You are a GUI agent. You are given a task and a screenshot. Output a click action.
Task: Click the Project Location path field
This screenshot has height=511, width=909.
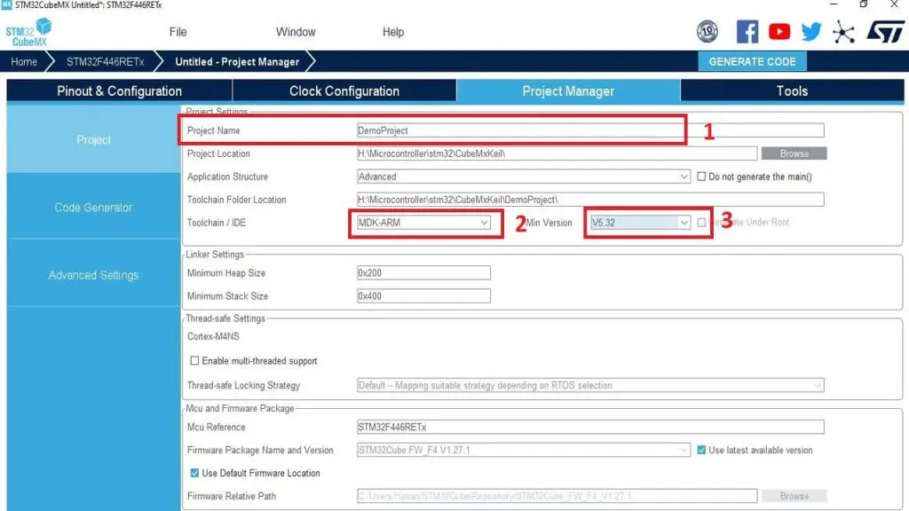557,153
